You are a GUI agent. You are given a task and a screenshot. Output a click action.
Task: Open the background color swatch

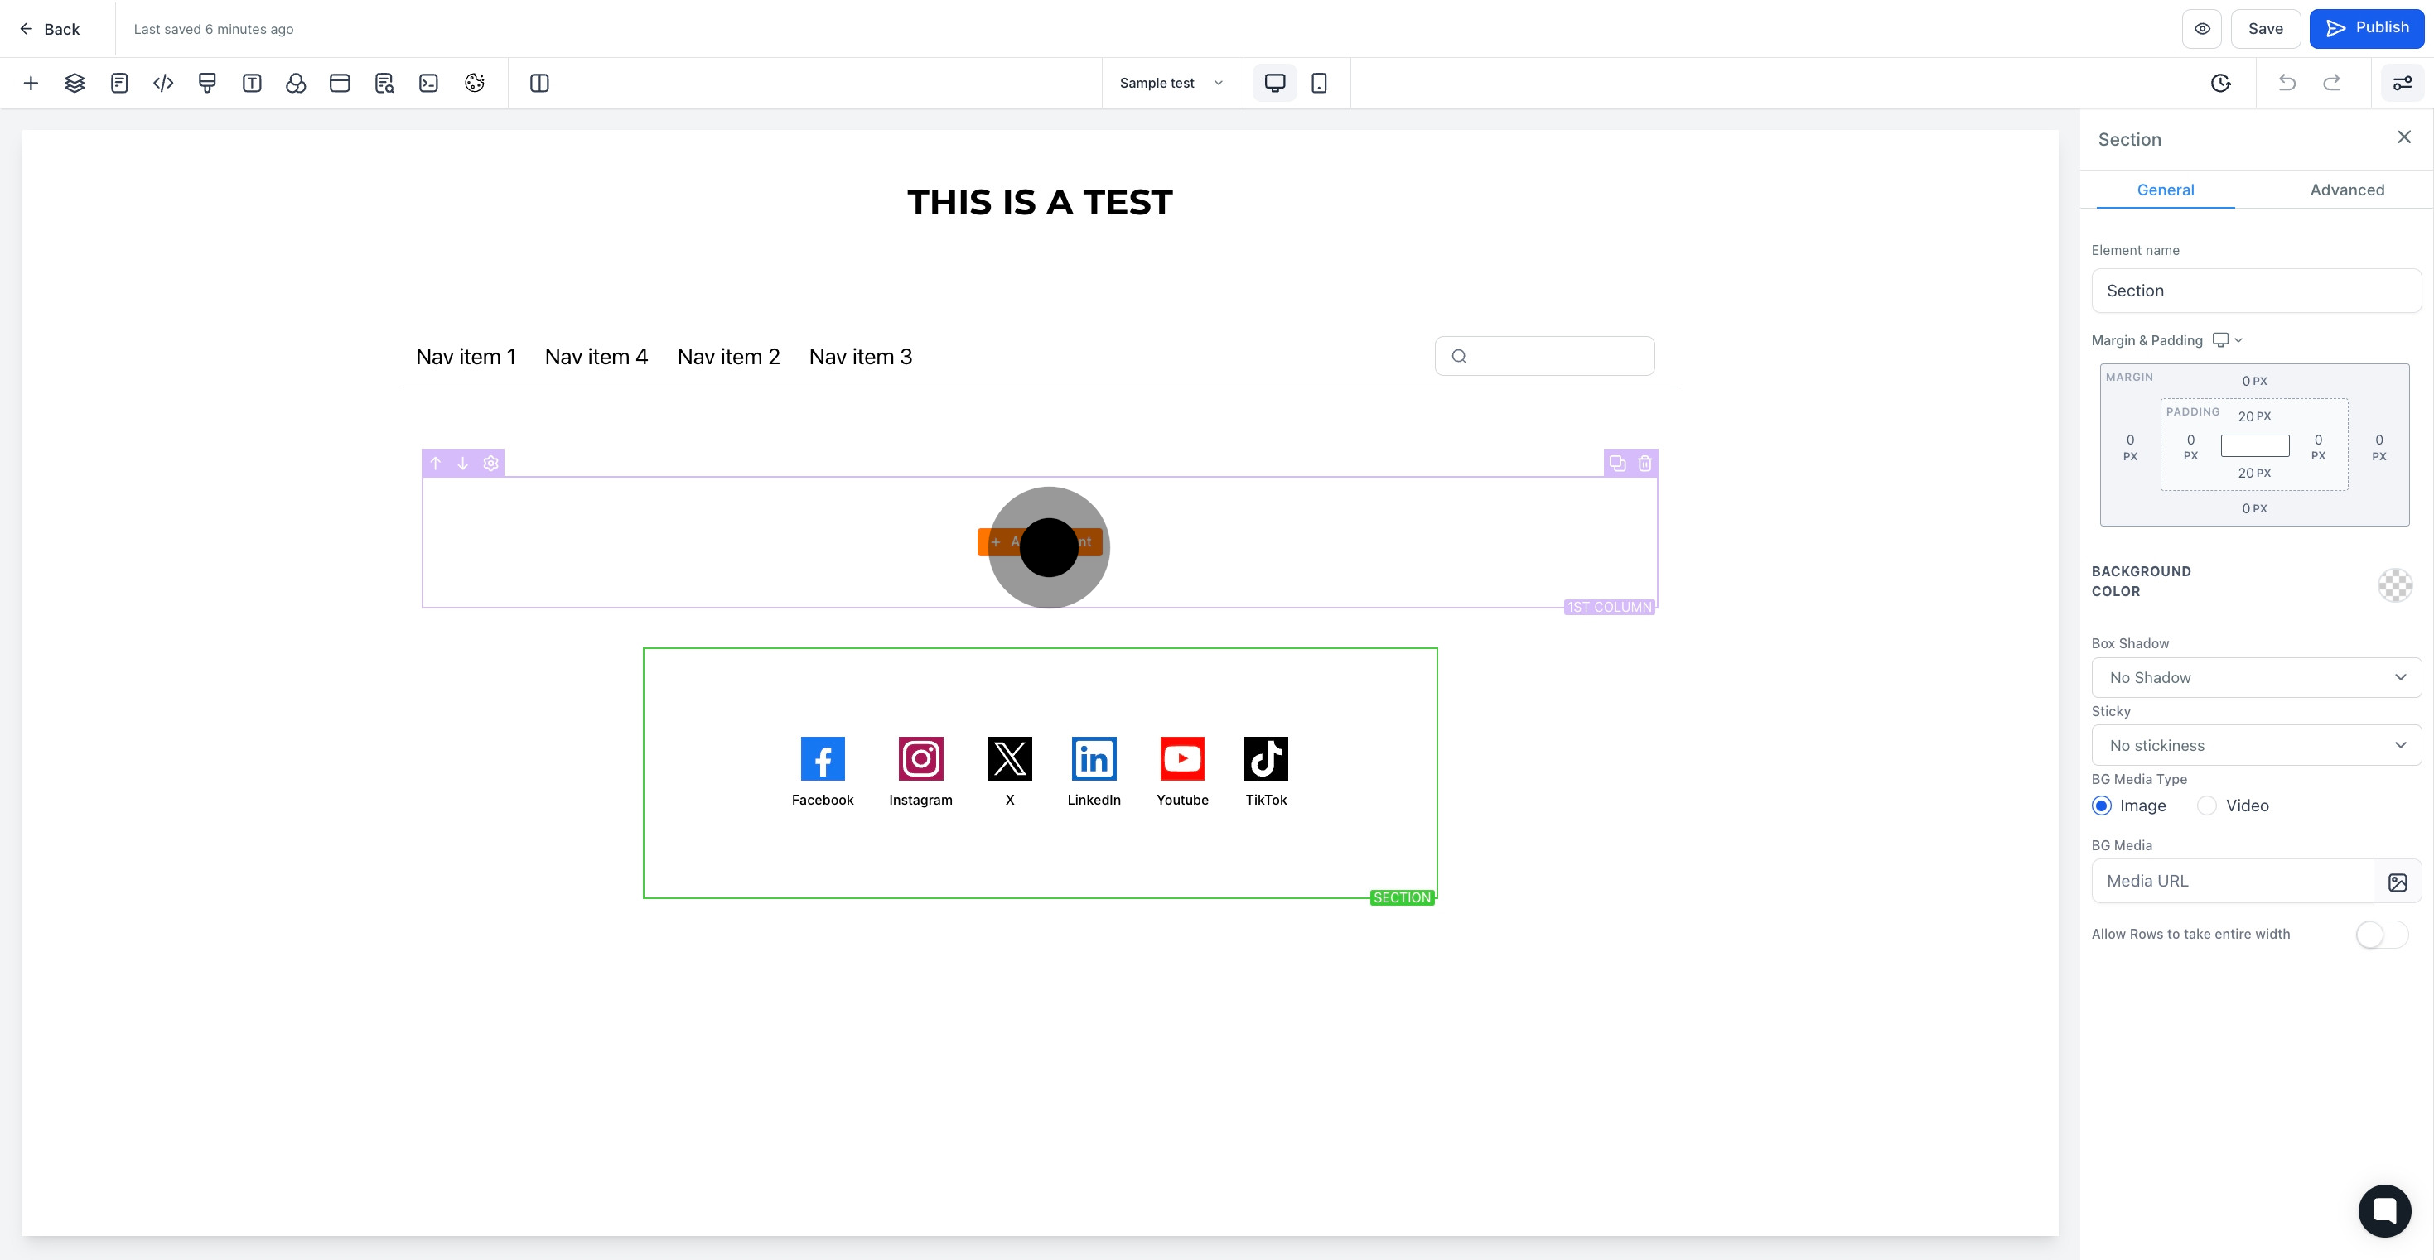coord(2394,584)
